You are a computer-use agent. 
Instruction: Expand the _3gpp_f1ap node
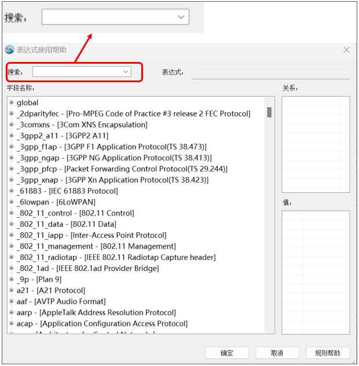click(x=11, y=147)
